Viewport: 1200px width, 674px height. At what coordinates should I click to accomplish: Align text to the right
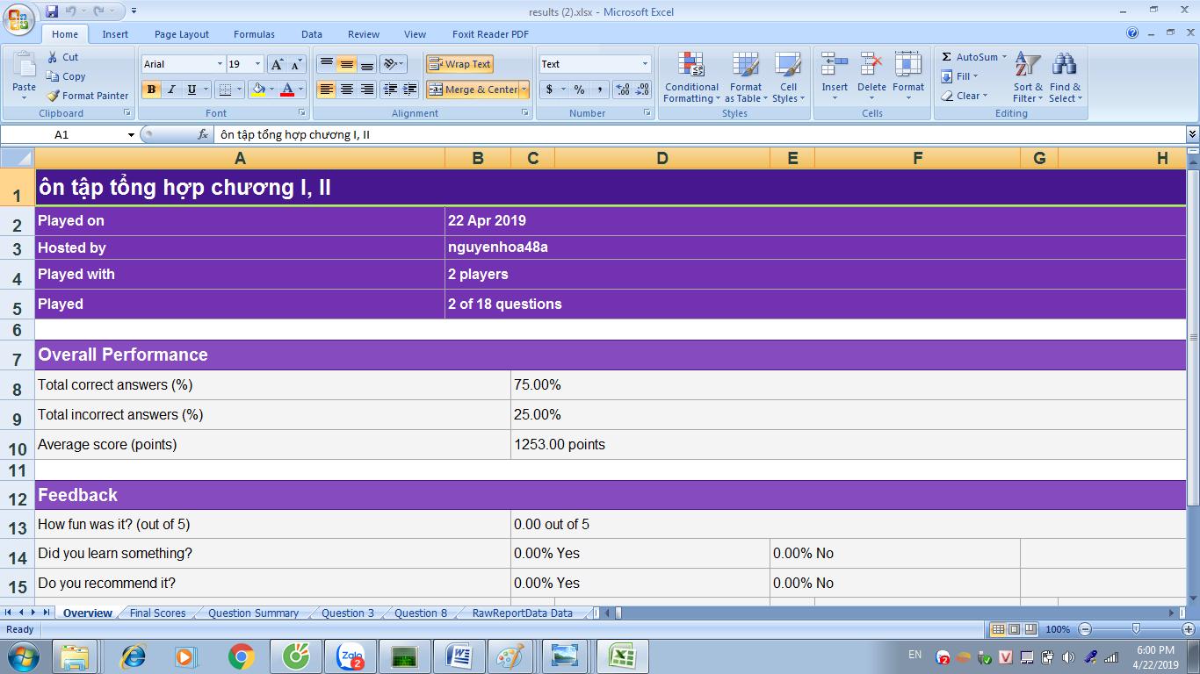(367, 90)
